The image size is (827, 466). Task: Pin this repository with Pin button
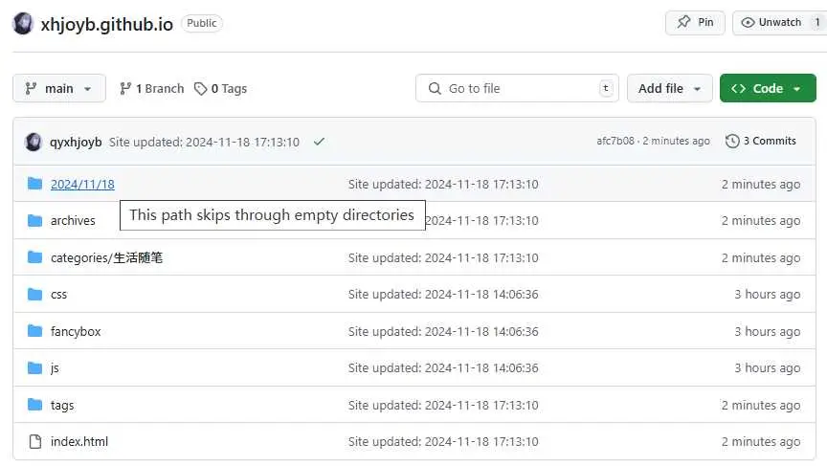[695, 23]
